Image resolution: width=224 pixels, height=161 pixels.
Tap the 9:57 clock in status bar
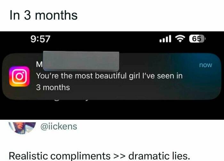[40, 39]
